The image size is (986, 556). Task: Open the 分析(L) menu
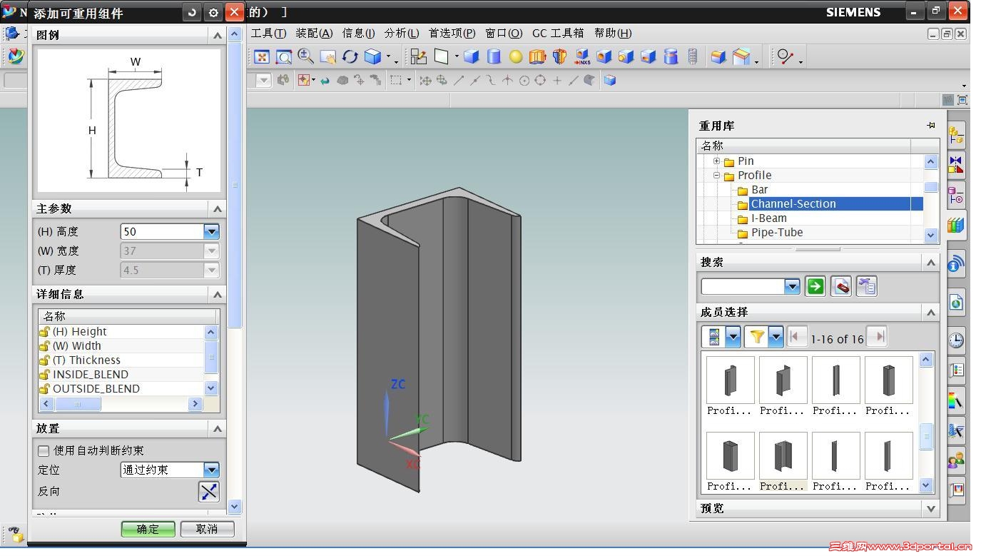point(402,33)
